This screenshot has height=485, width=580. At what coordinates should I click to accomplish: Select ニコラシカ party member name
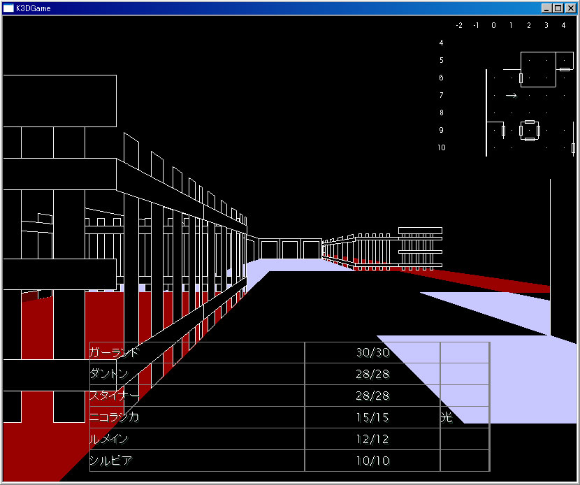115,417
